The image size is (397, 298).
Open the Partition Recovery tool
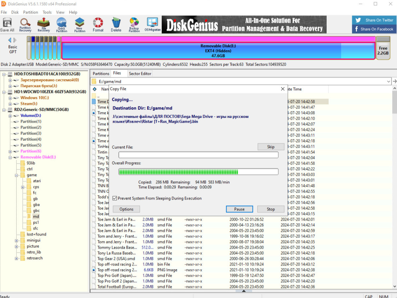click(x=25, y=24)
